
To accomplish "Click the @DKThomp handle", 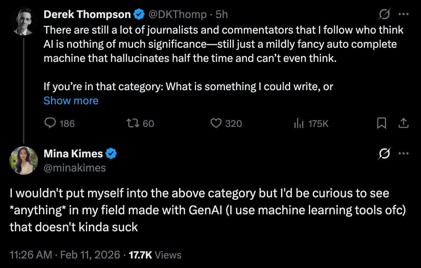I will [x=177, y=14].
